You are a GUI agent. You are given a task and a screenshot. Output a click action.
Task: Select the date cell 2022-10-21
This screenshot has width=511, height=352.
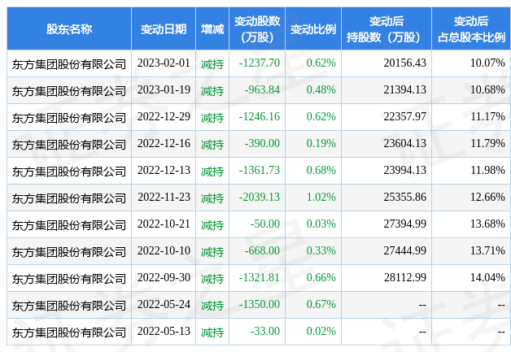coord(164,224)
